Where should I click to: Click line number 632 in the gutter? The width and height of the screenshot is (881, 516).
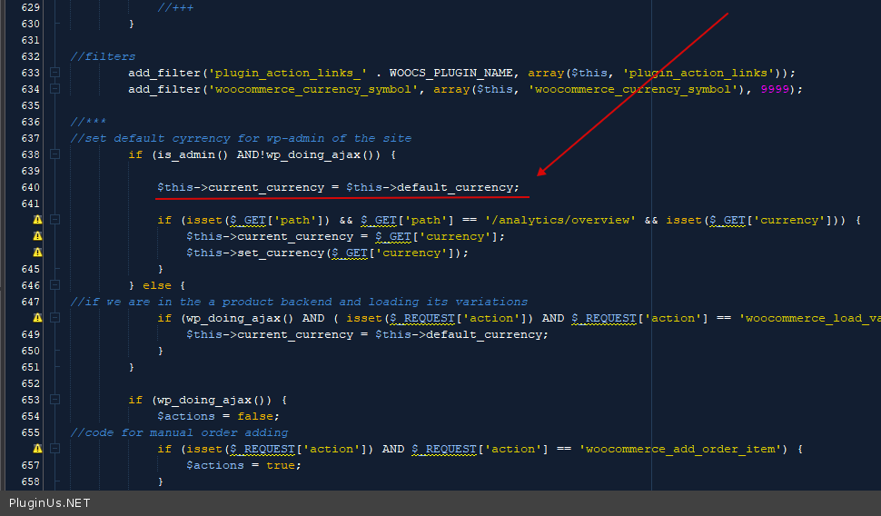pos(30,56)
